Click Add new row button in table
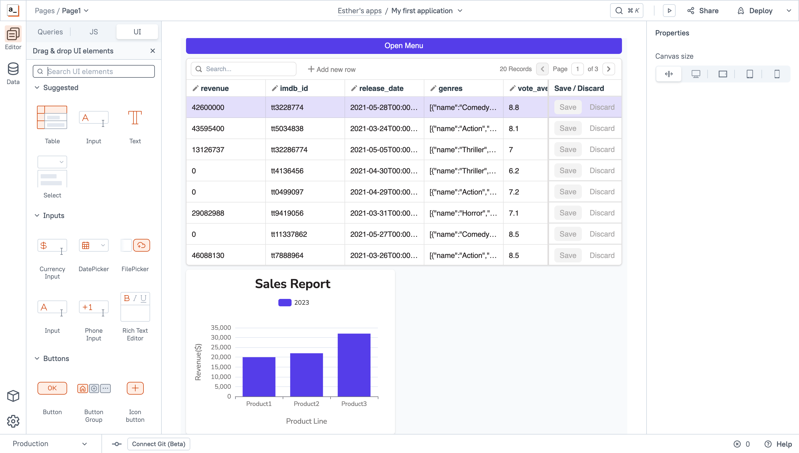Screen dimensions: 799x453 click(333, 69)
